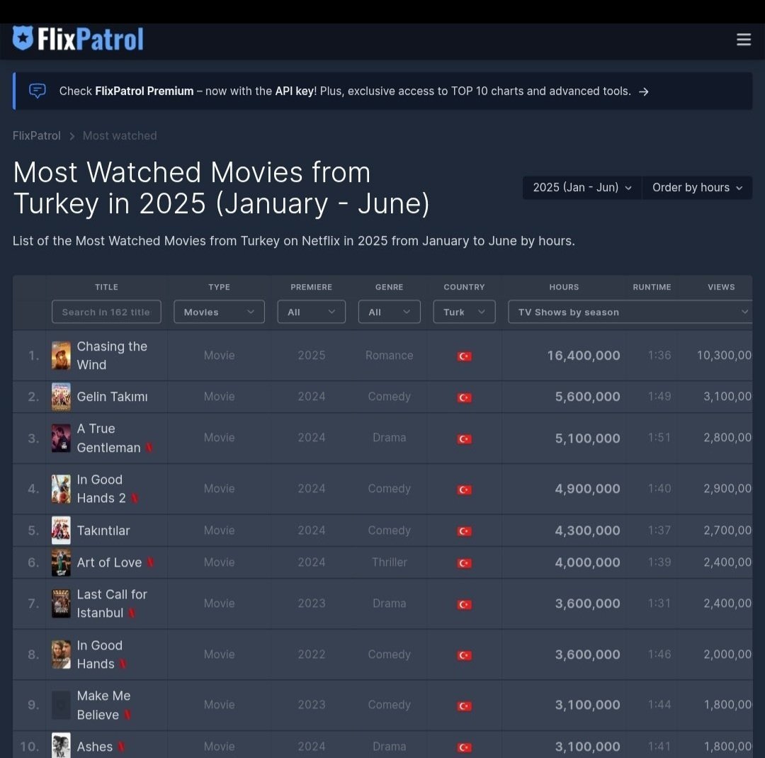Open the Turk country filter dropdown
Image resolution: width=765 pixels, height=758 pixels.
(464, 312)
